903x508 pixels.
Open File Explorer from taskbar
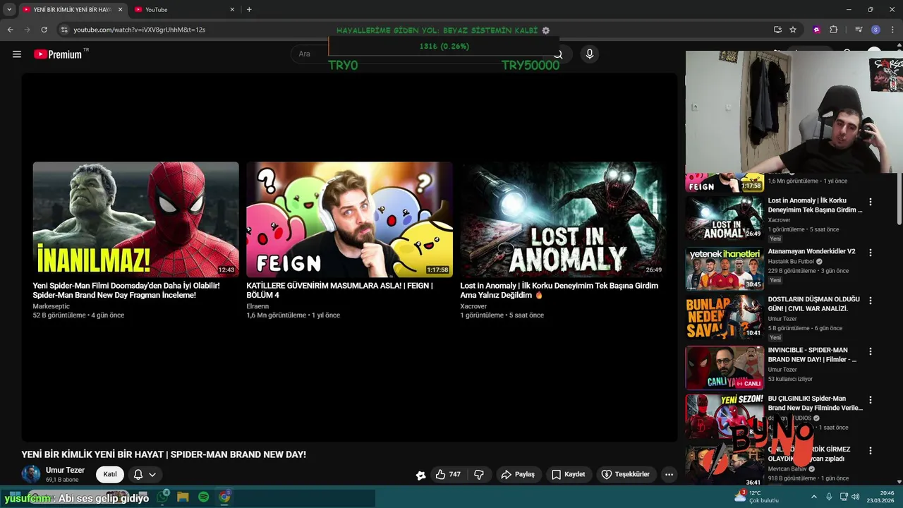183,497
